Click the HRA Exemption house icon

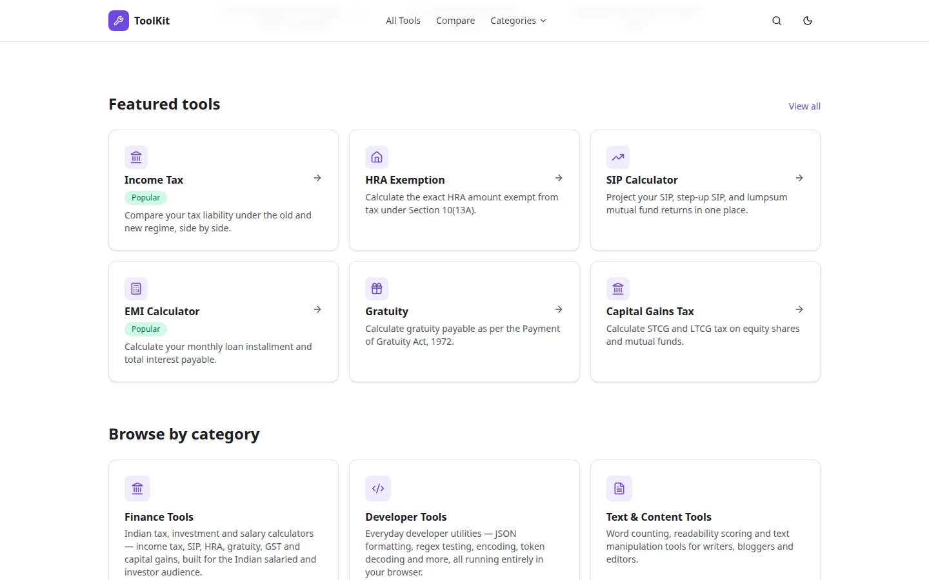tap(377, 157)
